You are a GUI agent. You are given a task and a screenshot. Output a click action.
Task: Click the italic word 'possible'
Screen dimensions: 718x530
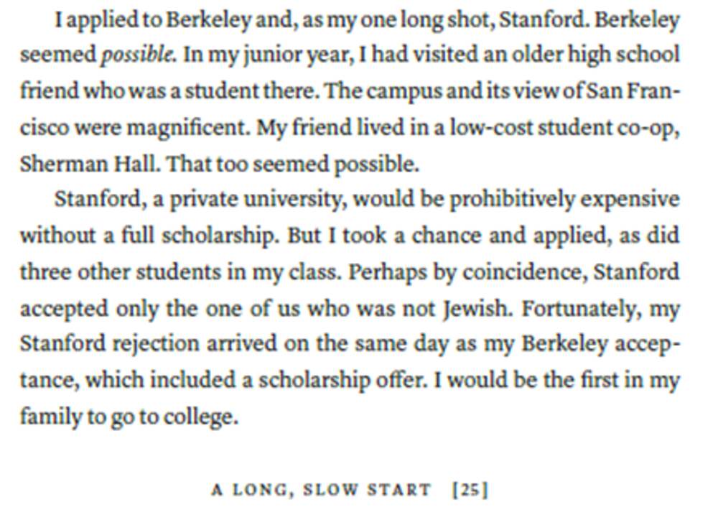tap(137, 56)
